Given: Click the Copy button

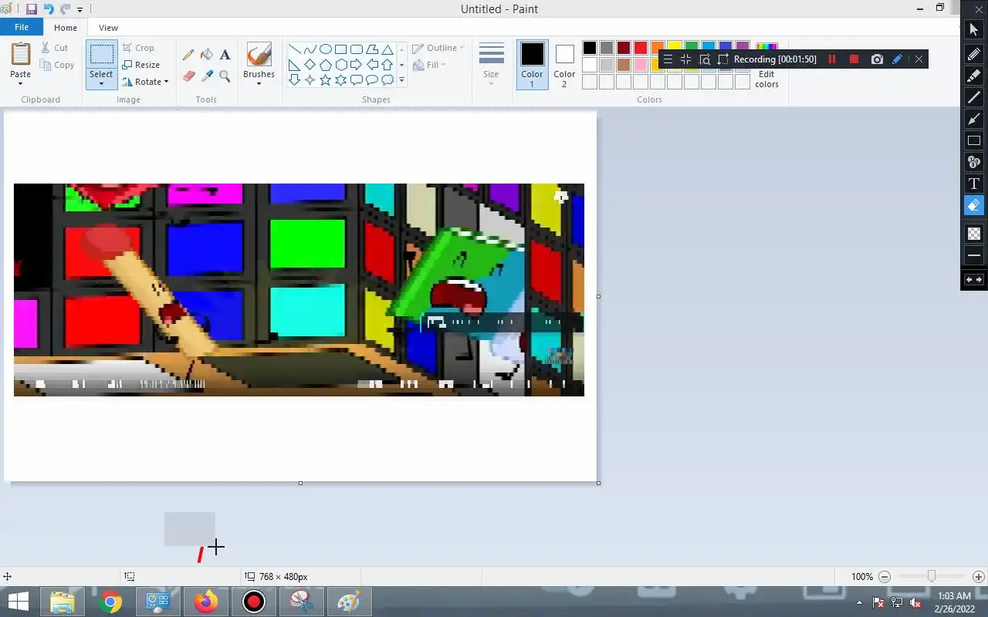Looking at the screenshot, I should click(x=57, y=65).
